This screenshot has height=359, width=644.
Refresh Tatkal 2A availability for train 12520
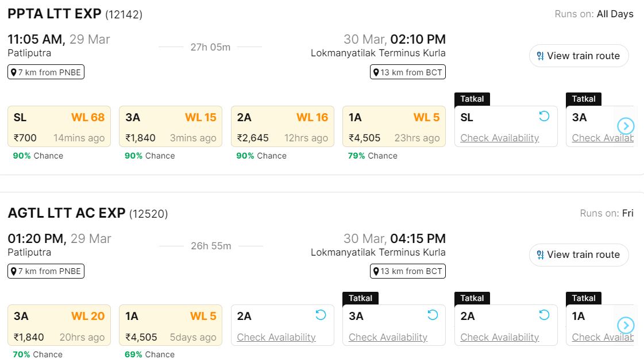pyautogui.click(x=544, y=315)
